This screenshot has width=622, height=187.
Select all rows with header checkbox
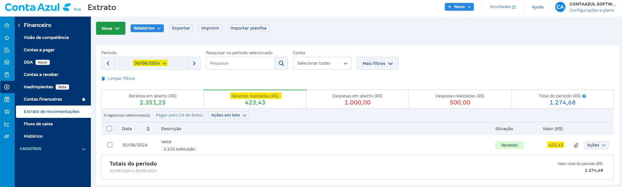pos(109,129)
